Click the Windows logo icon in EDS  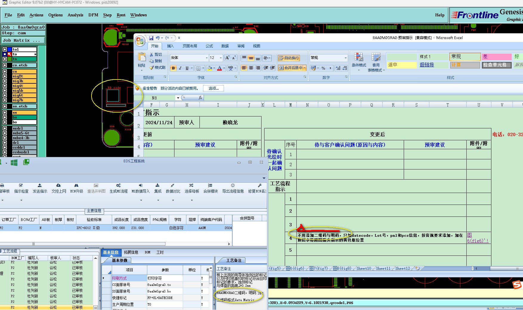click(x=14, y=162)
